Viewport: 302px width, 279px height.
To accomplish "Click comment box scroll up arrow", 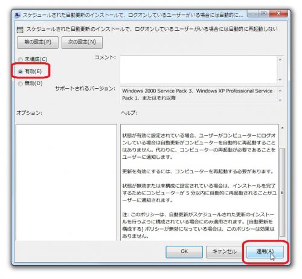I will pyautogui.click(x=280, y=59).
